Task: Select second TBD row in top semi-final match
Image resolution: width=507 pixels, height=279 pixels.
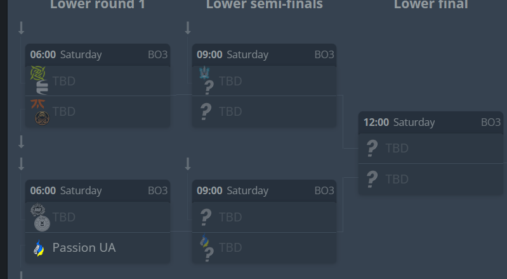Action: click(264, 111)
